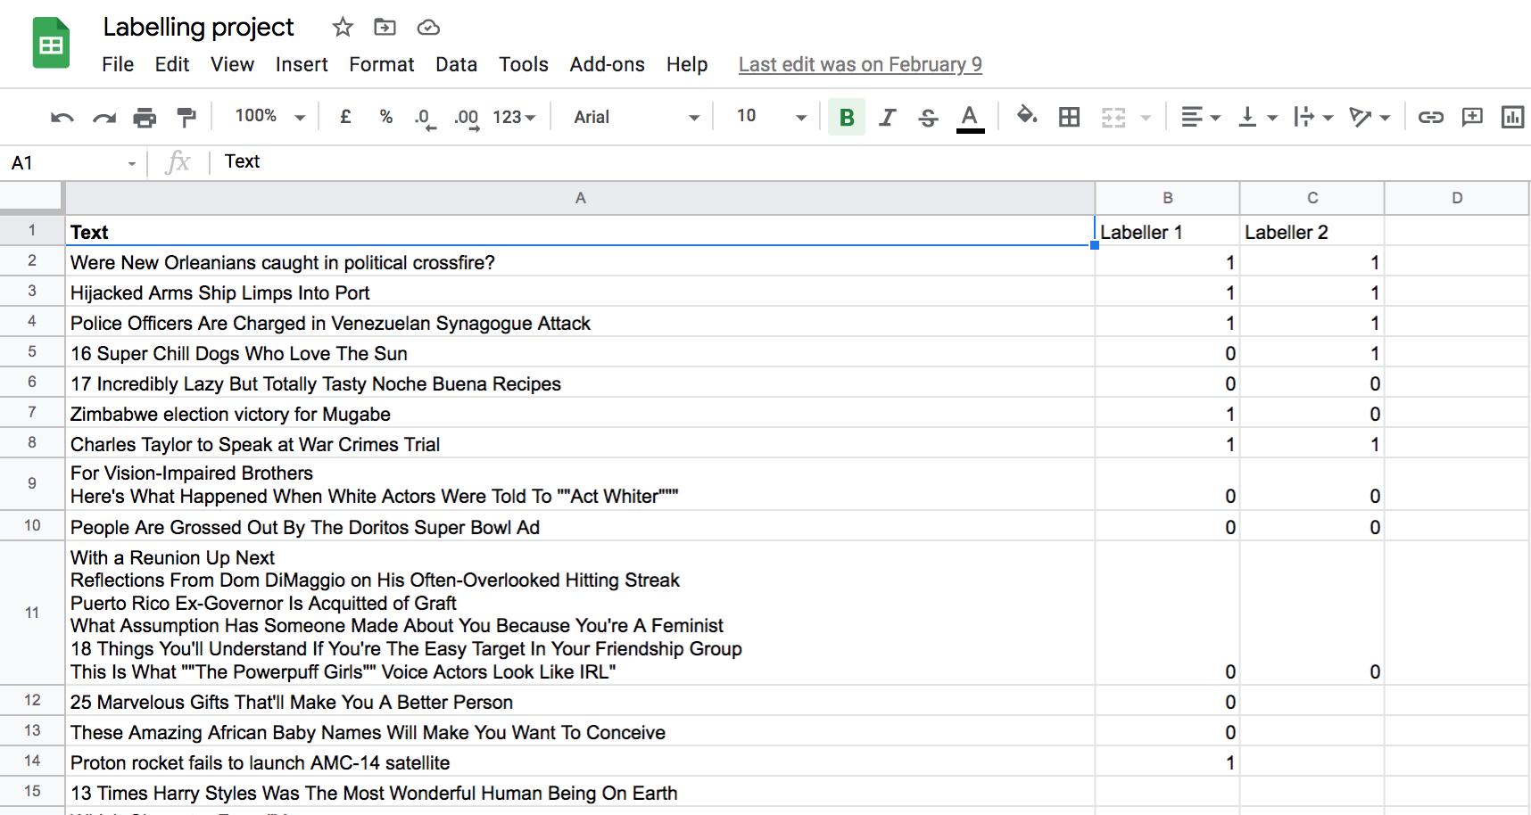Viewport: 1531px width, 815px height.
Task: Open the text color picker
Action: pos(970,118)
